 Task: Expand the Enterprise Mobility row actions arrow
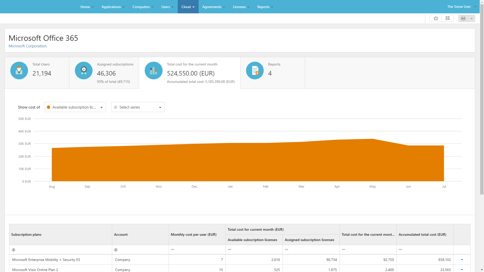tap(462, 260)
